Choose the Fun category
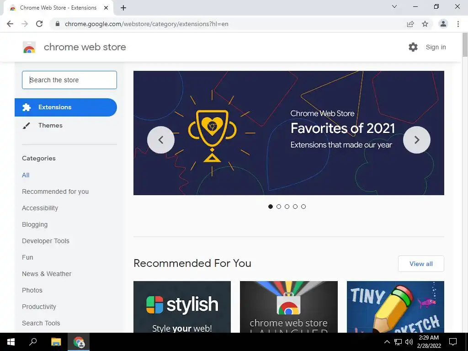 click(27, 257)
